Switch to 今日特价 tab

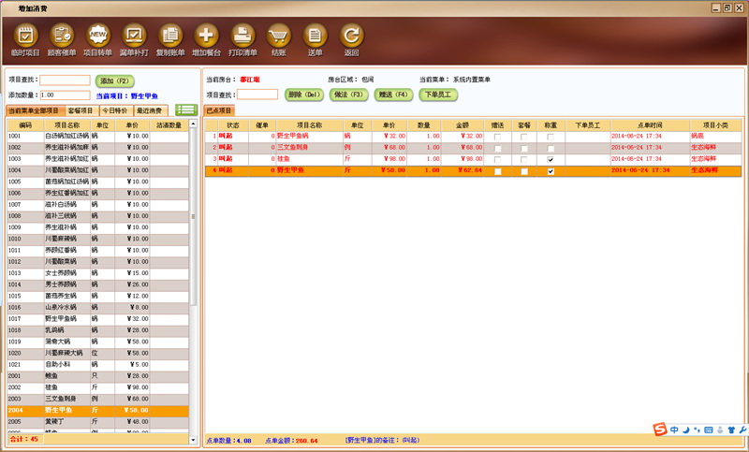click(x=116, y=110)
